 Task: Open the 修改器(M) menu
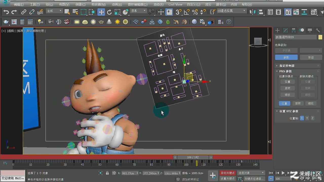coord(98,5)
